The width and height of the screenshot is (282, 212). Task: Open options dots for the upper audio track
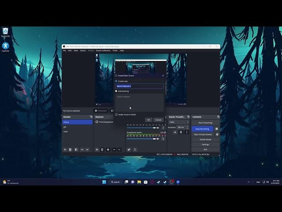tap(163, 128)
